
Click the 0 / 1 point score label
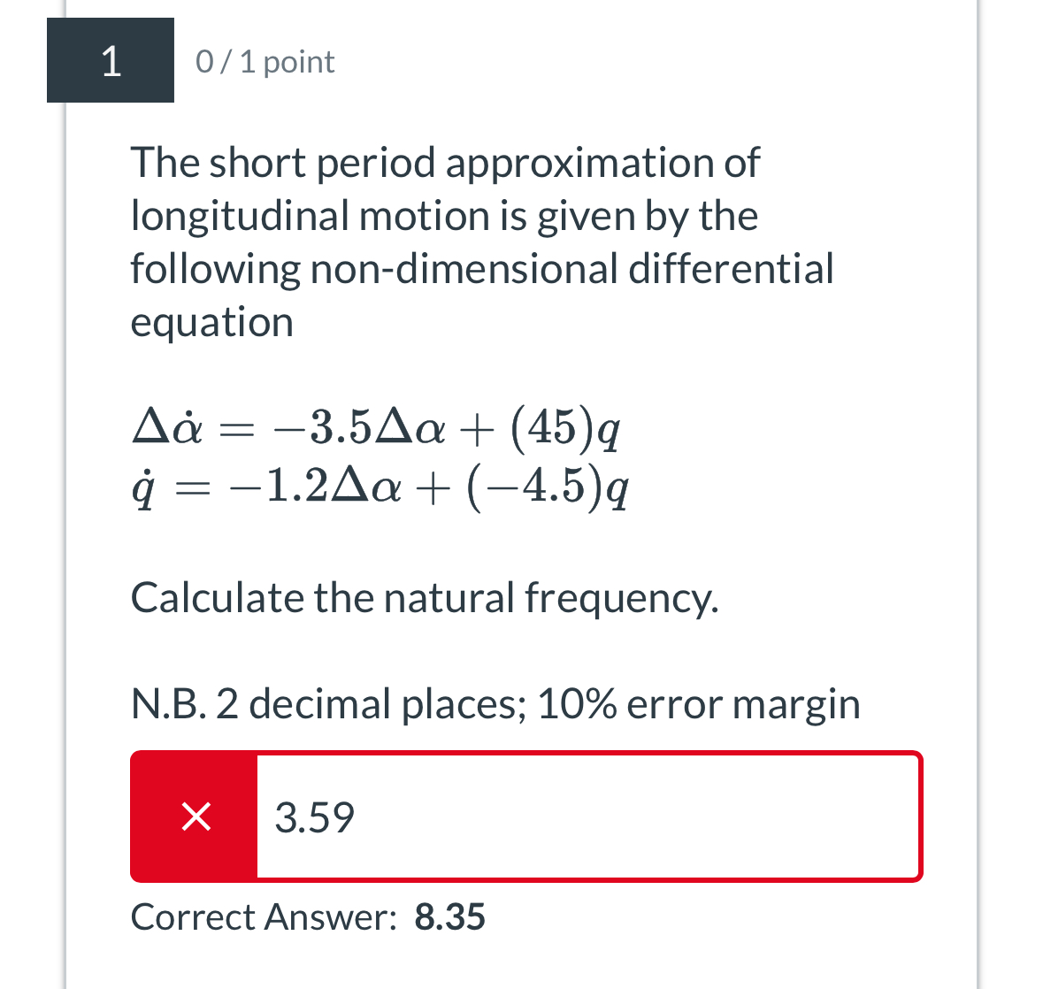pyautogui.click(x=265, y=60)
